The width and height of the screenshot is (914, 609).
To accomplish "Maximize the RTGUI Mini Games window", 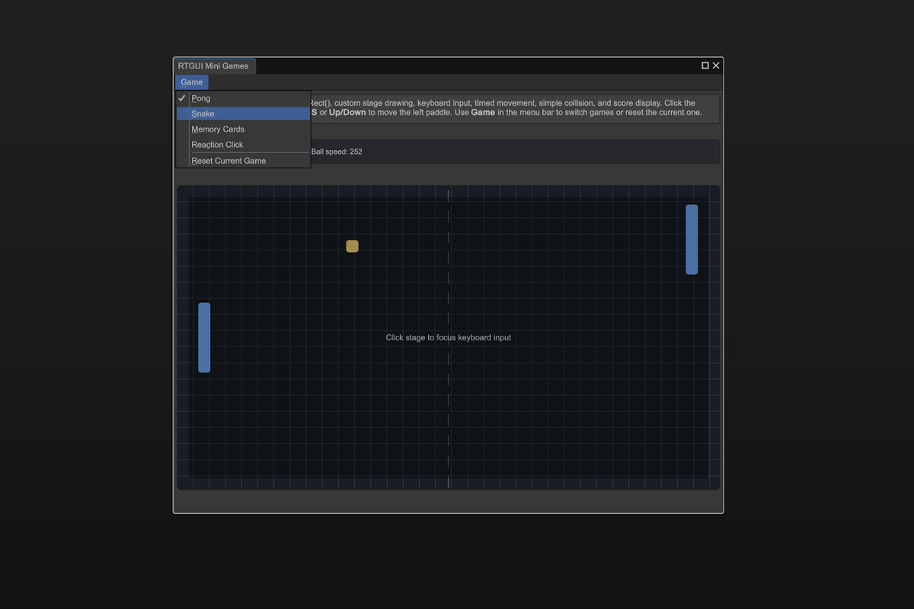I will [705, 65].
